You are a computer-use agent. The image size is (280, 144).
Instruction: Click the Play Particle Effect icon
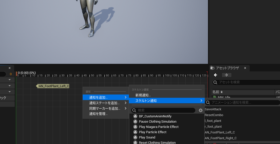tap(135, 132)
